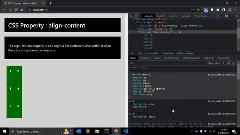This screenshot has height=135, width=240.
Task: Click the New Style Rule plus icon
Action: [223, 63]
